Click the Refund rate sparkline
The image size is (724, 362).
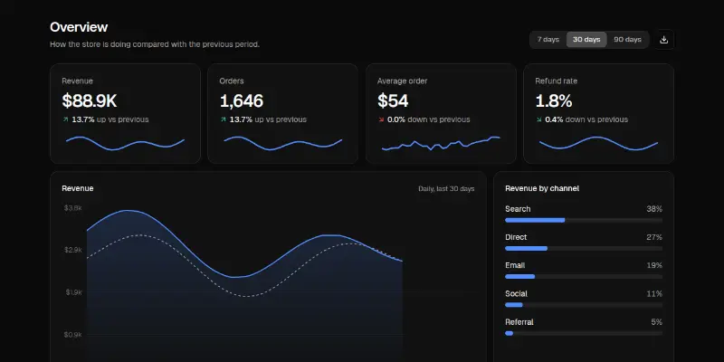click(x=598, y=143)
